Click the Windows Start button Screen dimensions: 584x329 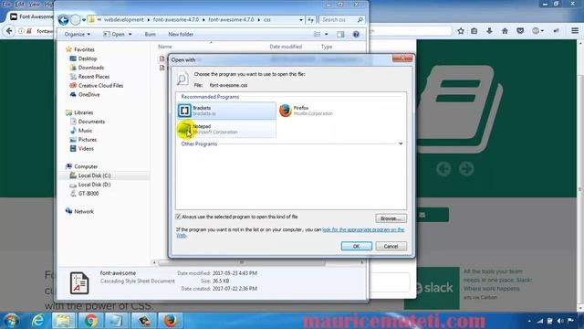[12, 321]
